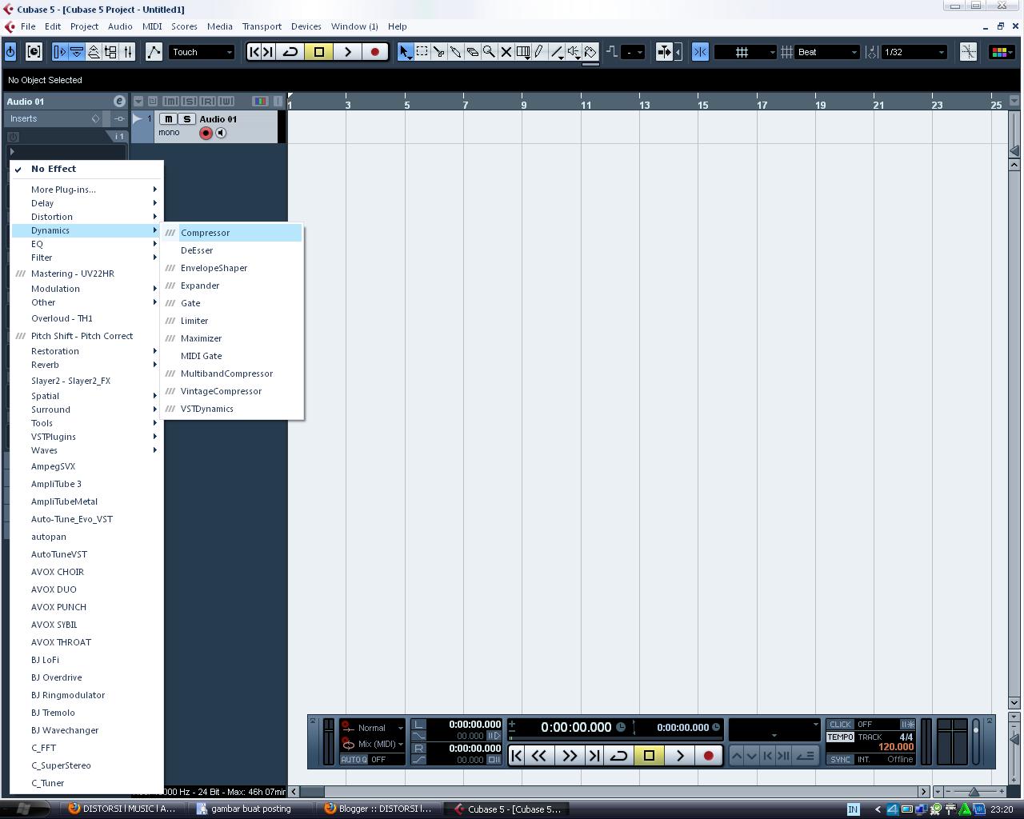
Task: Open the More Plug-ins submenu
Action: (x=87, y=190)
